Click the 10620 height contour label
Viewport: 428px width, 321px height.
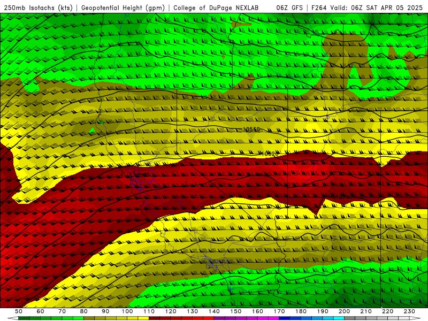[270, 154]
